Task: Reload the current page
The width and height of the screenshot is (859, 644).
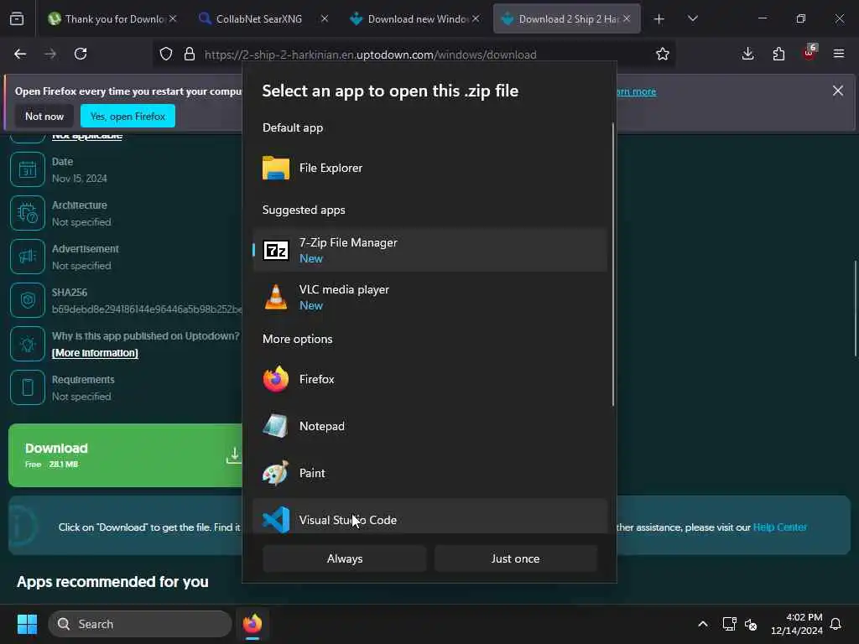Action: coord(81,54)
